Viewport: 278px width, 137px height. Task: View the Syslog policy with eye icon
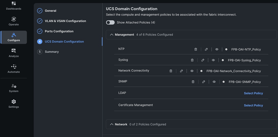(x=213, y=60)
